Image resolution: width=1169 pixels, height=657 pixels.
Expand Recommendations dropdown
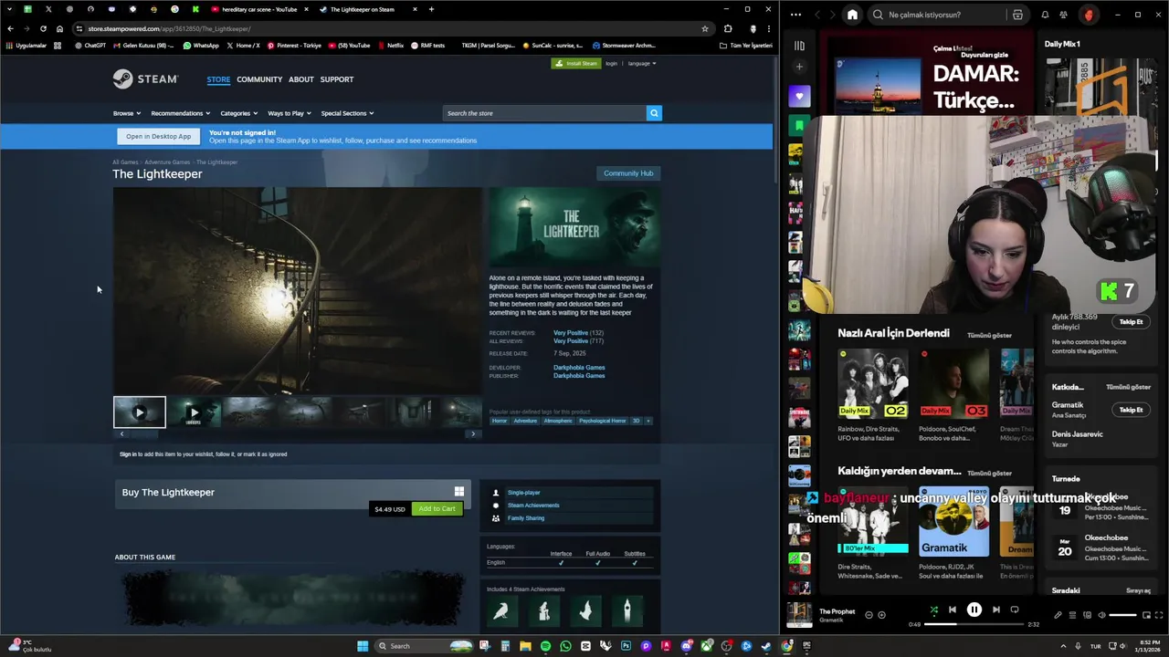(x=180, y=113)
